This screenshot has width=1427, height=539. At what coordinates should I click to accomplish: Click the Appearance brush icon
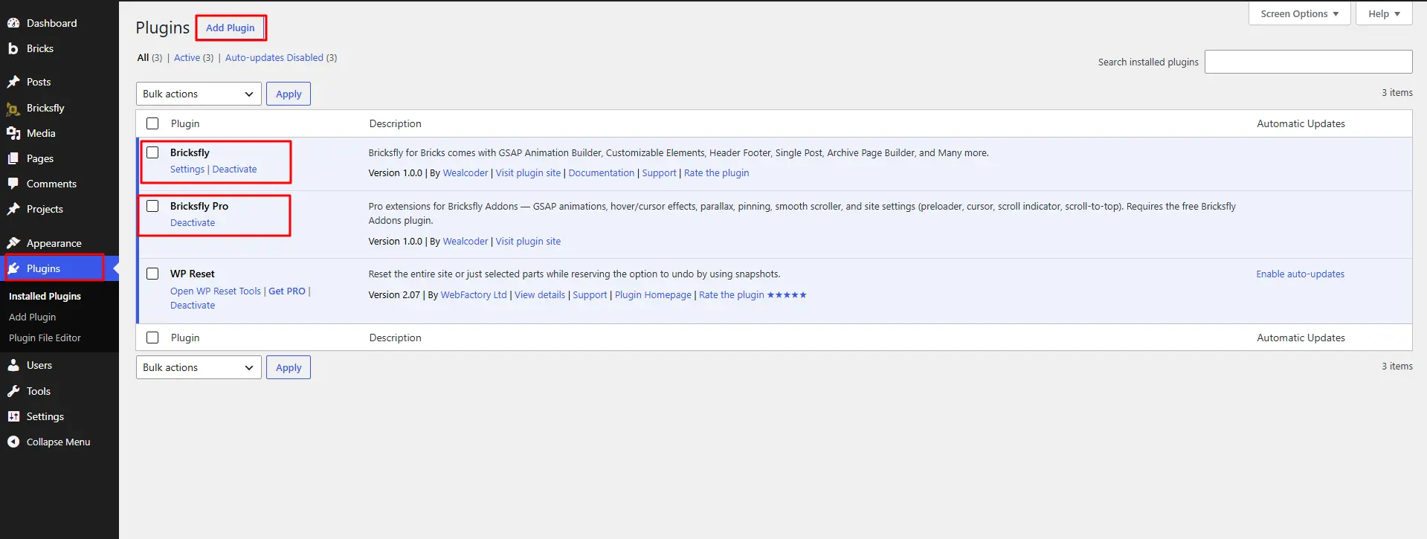[13, 243]
